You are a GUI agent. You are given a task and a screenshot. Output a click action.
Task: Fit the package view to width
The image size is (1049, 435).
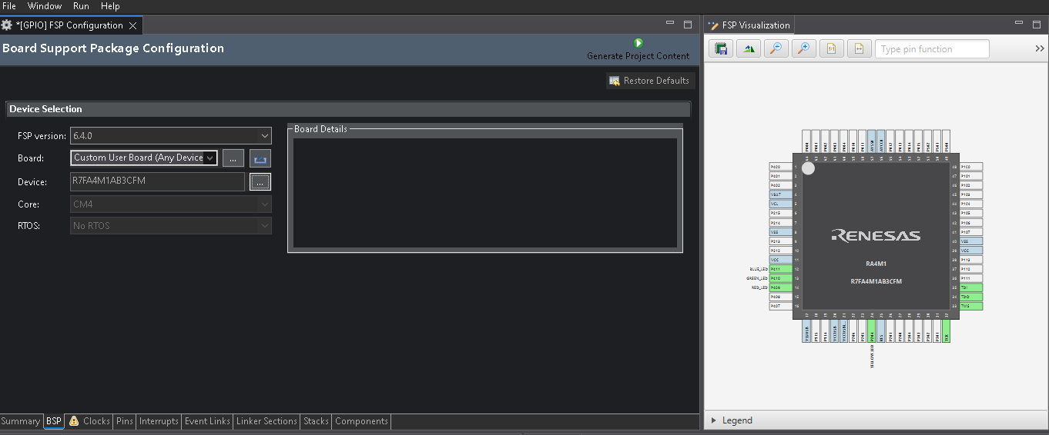(x=858, y=48)
